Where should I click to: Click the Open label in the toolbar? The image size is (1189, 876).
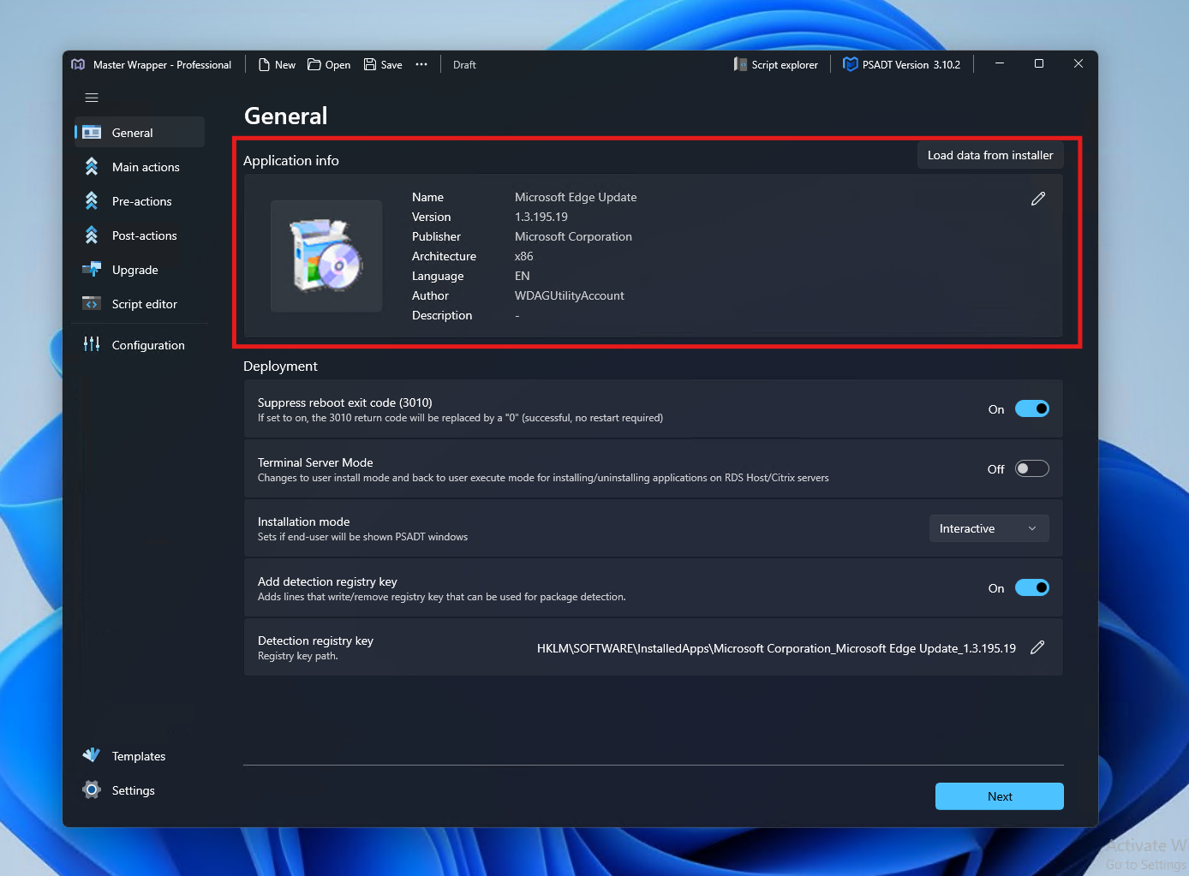pos(338,65)
